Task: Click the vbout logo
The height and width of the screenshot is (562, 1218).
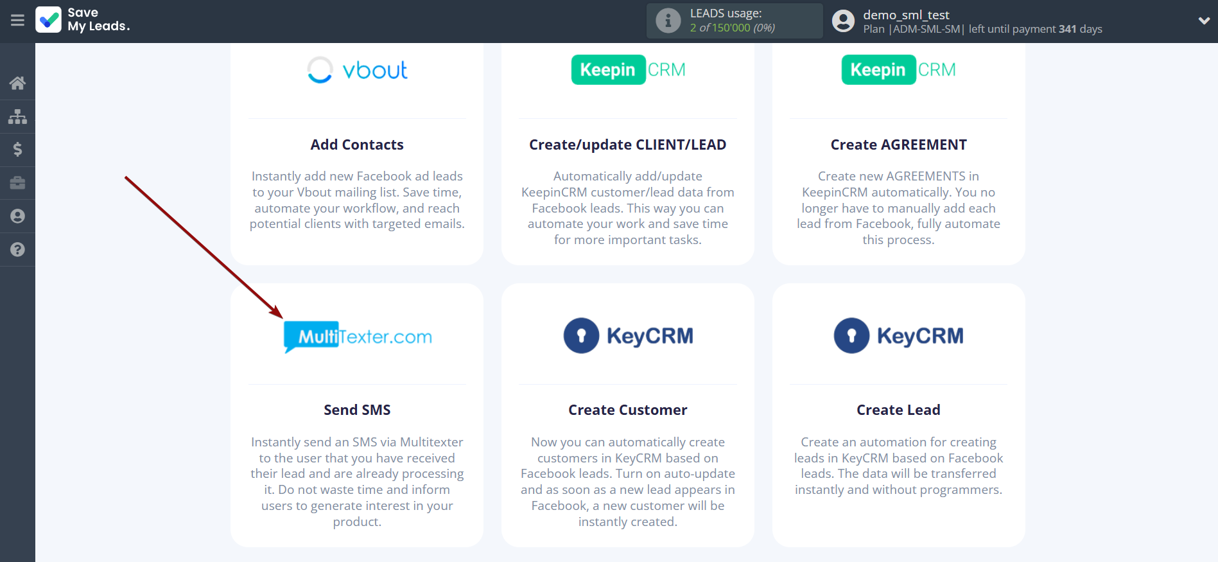Action: pos(358,70)
